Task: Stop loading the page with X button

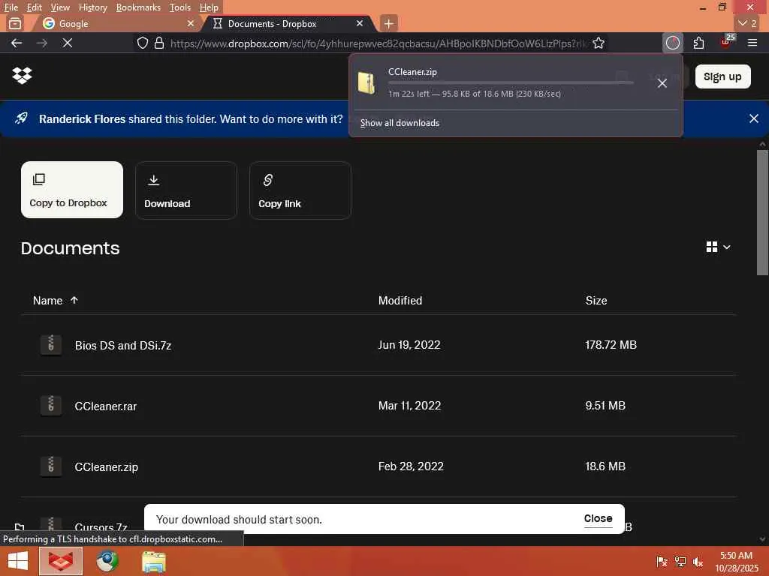Action: pyautogui.click(x=68, y=43)
